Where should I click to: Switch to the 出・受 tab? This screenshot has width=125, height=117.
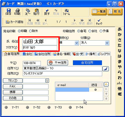[77, 54]
